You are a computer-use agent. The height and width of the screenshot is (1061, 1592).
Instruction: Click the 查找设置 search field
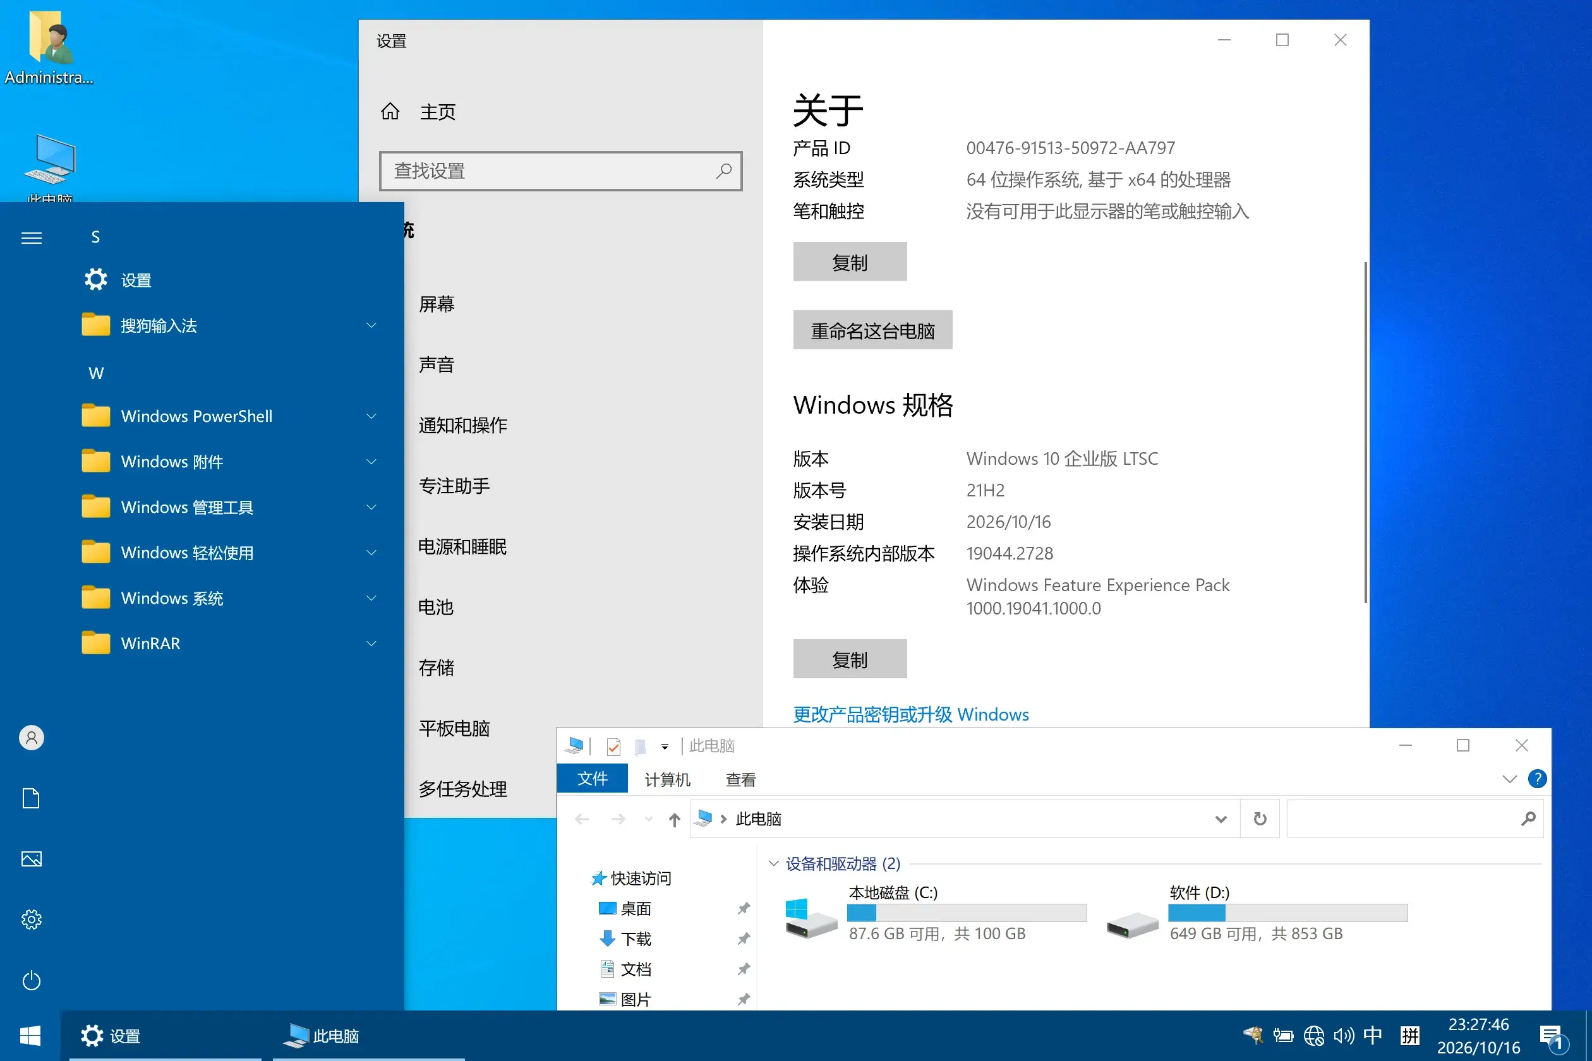pos(560,171)
